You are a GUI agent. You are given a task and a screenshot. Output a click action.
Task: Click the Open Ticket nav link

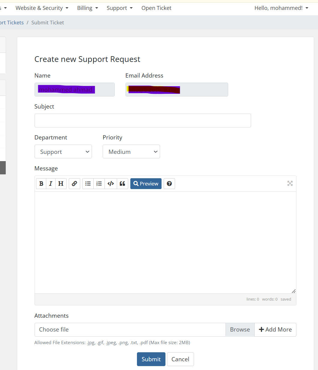pyautogui.click(x=156, y=8)
